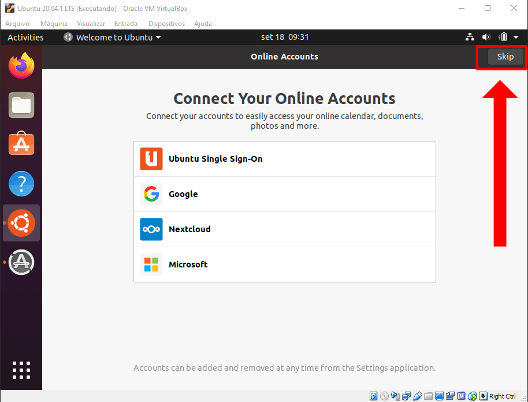Click the Welcome to Ubuntu dock icon

click(x=21, y=223)
